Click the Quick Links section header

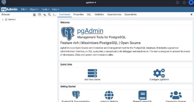click(66, 65)
